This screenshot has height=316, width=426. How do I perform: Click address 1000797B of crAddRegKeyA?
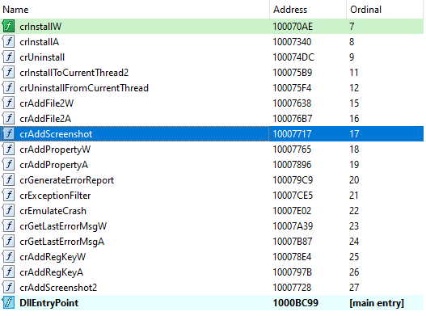point(292,272)
